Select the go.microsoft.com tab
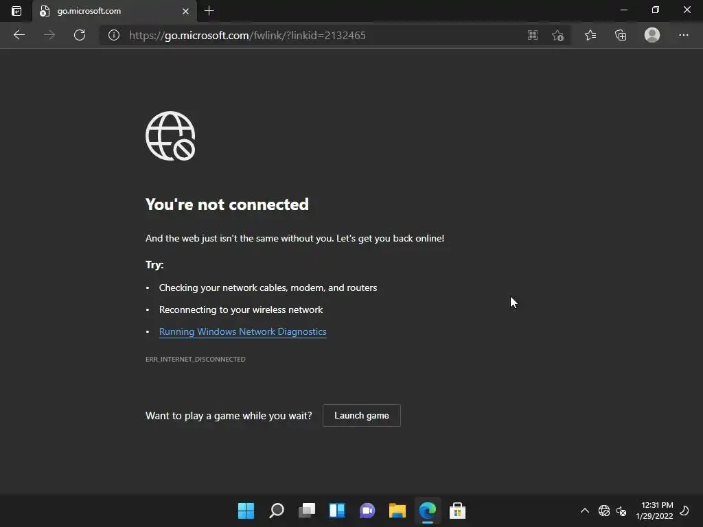The height and width of the screenshot is (527, 703). coord(115,11)
